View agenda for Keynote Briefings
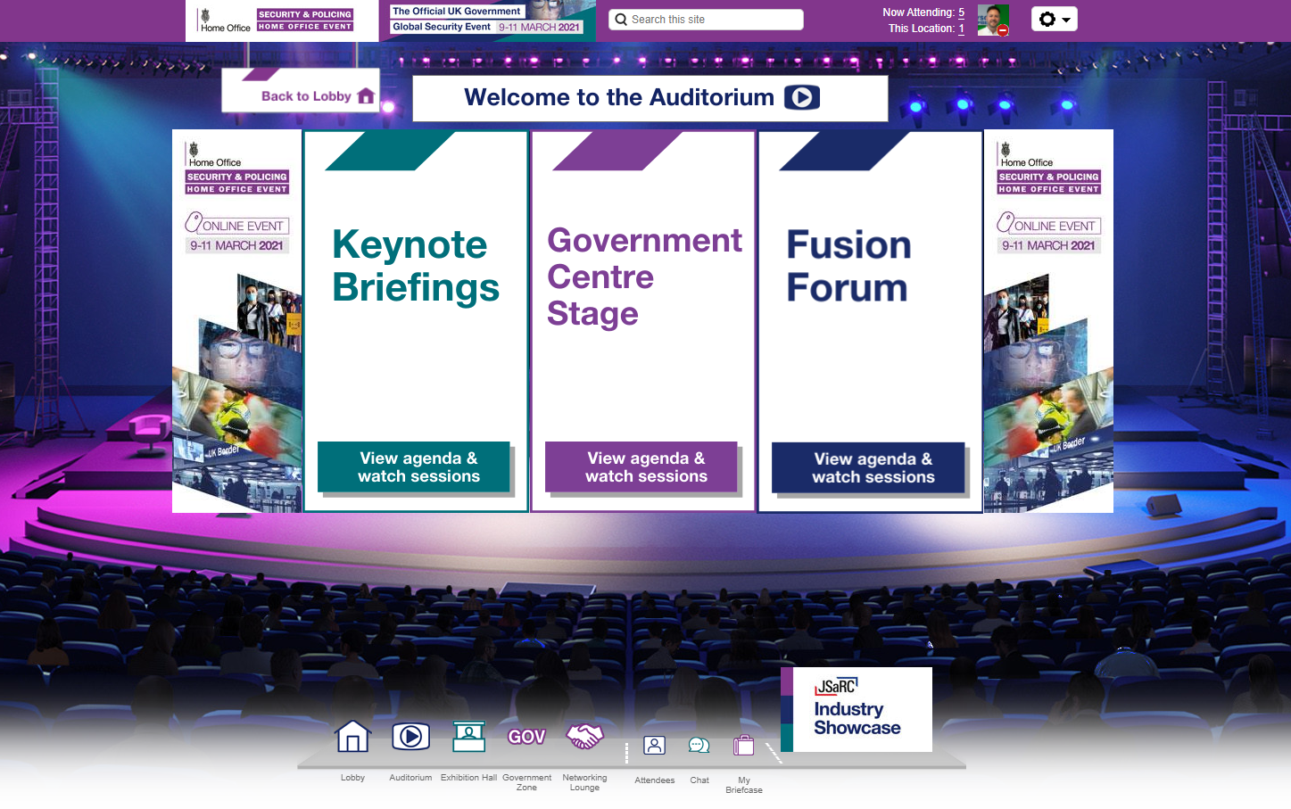Screen dimensions: 1291x809 414,467
